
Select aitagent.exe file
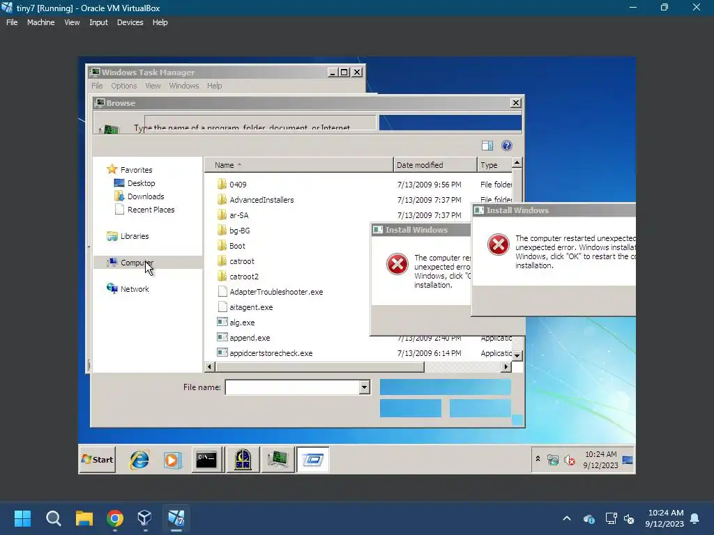click(x=251, y=307)
